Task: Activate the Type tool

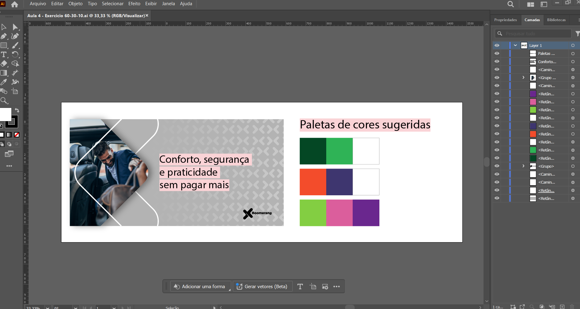Action: [x=4, y=55]
